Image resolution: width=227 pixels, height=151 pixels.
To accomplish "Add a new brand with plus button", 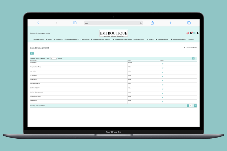I will [193, 58].
